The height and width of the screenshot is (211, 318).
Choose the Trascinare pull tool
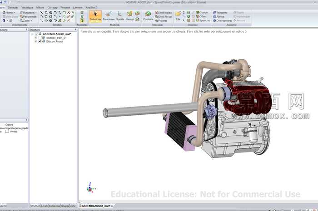click(109, 16)
